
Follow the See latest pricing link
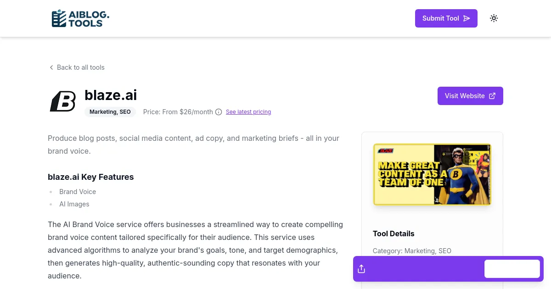[x=248, y=112]
